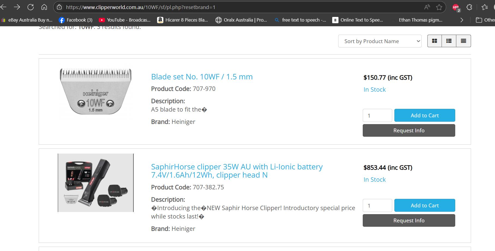Open the browser extensions menu
The height and width of the screenshot is (251, 495).
tap(469, 7)
